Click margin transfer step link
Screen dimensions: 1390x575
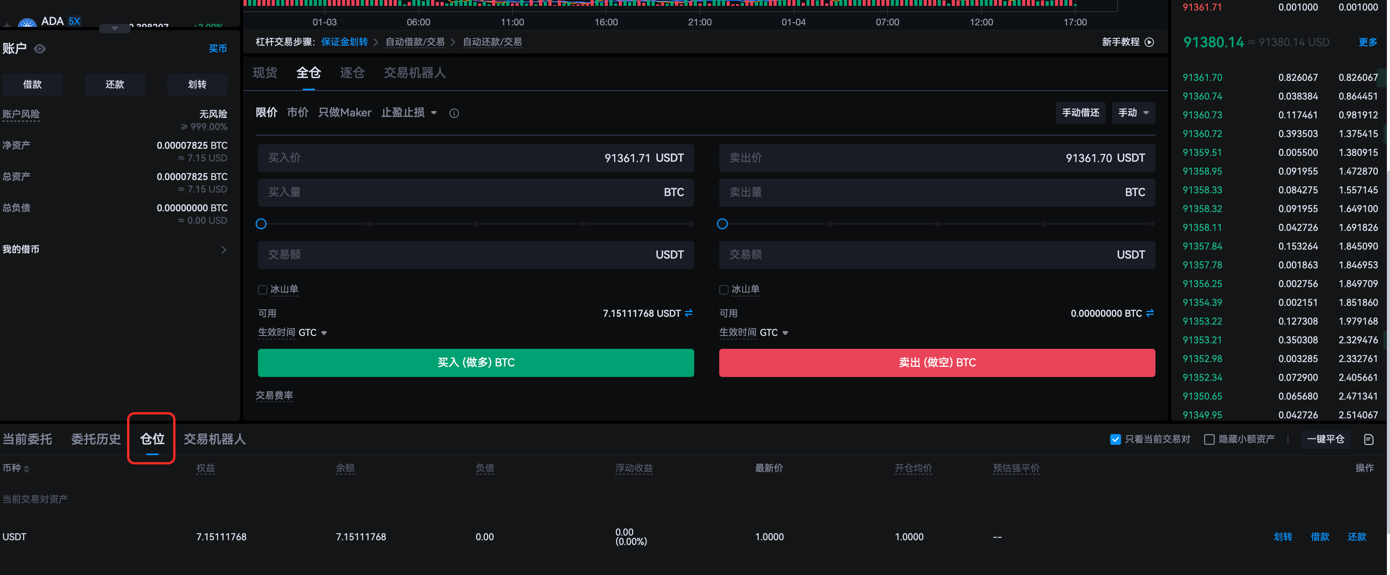(344, 42)
